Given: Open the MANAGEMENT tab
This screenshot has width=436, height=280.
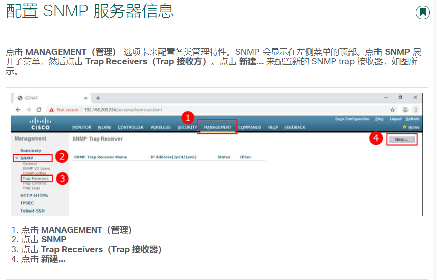Looking at the screenshot, I should (217, 127).
